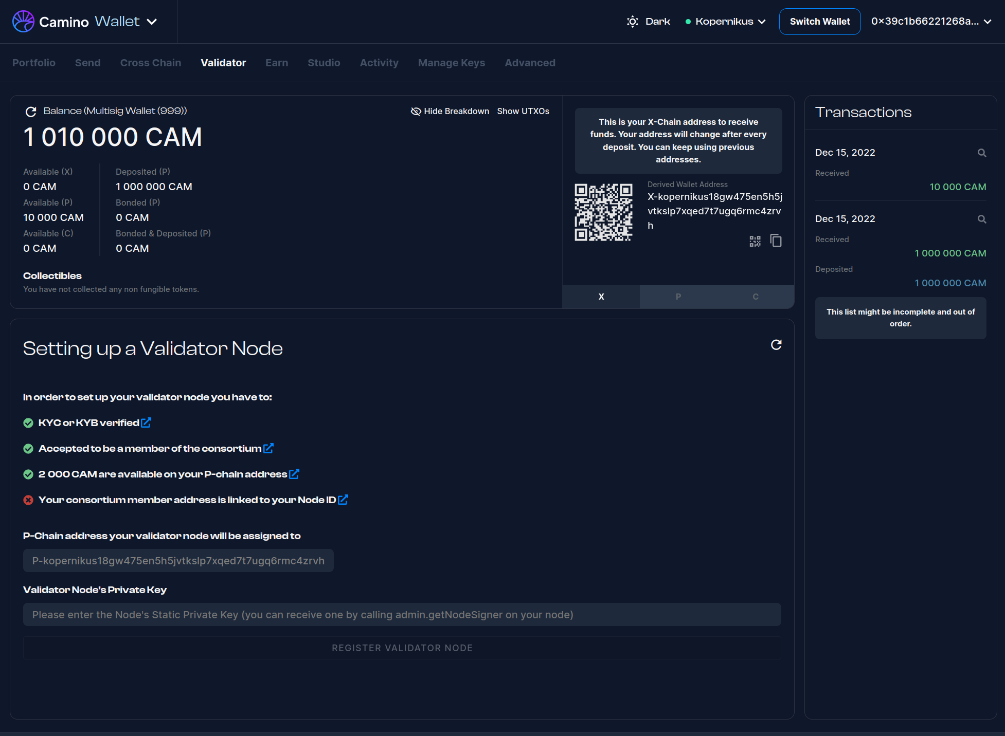Viewport: 1005px width, 736px height.
Task: Open the external link for the consortium member requirement
Action: pyautogui.click(x=268, y=448)
